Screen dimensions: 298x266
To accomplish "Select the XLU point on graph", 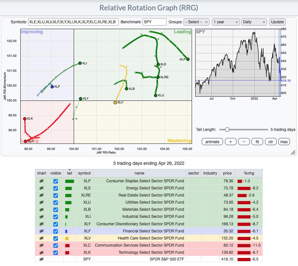I will [x=156, y=95].
